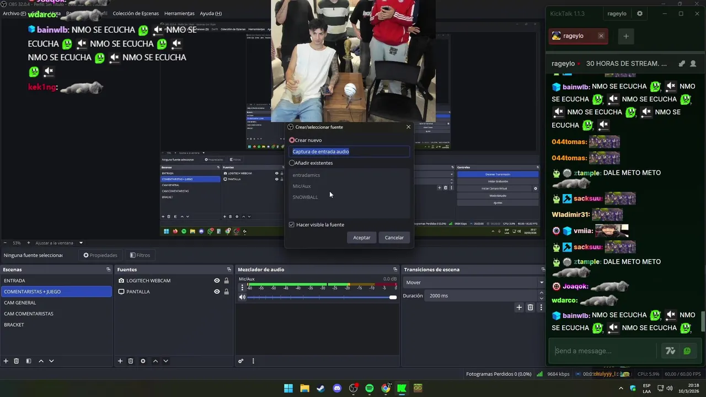The height and width of the screenshot is (397, 706).
Task: Click Aceptar in the create source dialog
Action: point(362,238)
